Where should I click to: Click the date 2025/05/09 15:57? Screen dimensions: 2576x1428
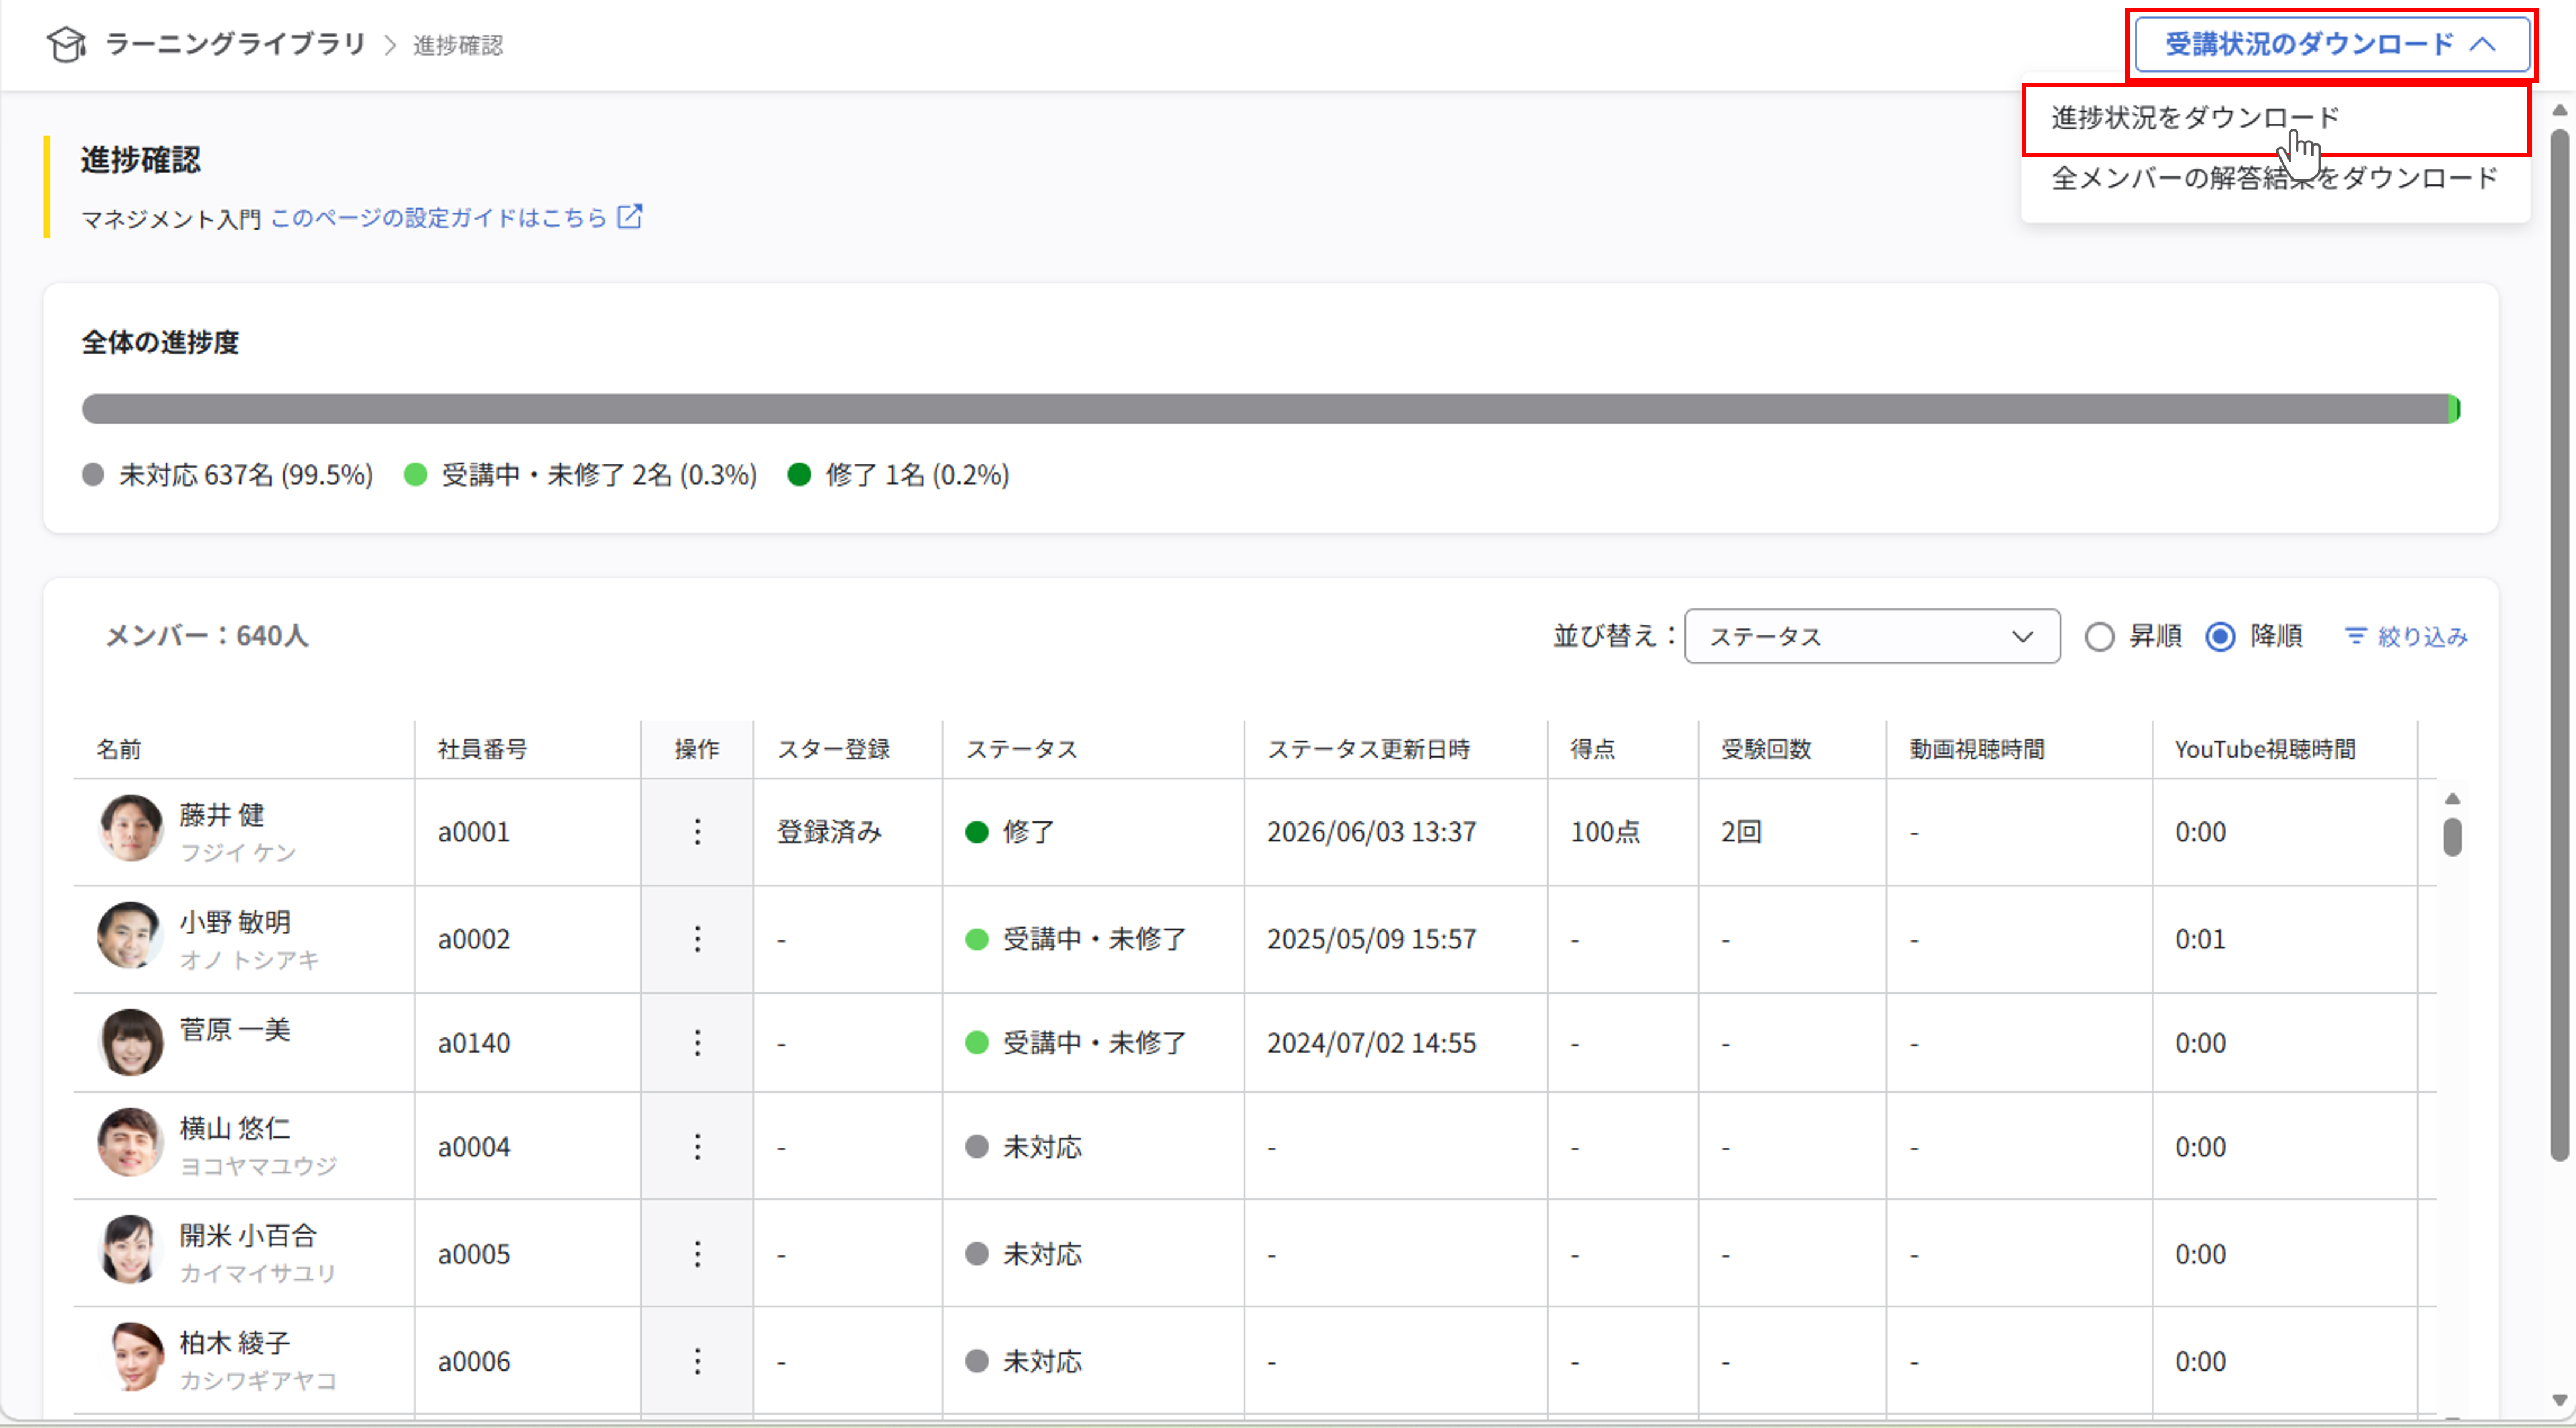(x=1371, y=938)
